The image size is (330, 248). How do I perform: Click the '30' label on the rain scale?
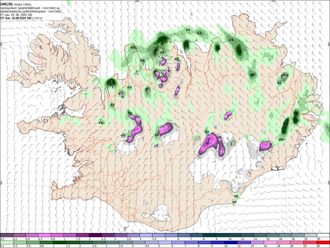click(x=318, y=246)
